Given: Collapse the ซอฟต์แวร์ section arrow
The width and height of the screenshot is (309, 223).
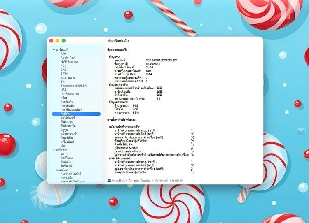Looking at the screenshot, I should pos(54,170).
